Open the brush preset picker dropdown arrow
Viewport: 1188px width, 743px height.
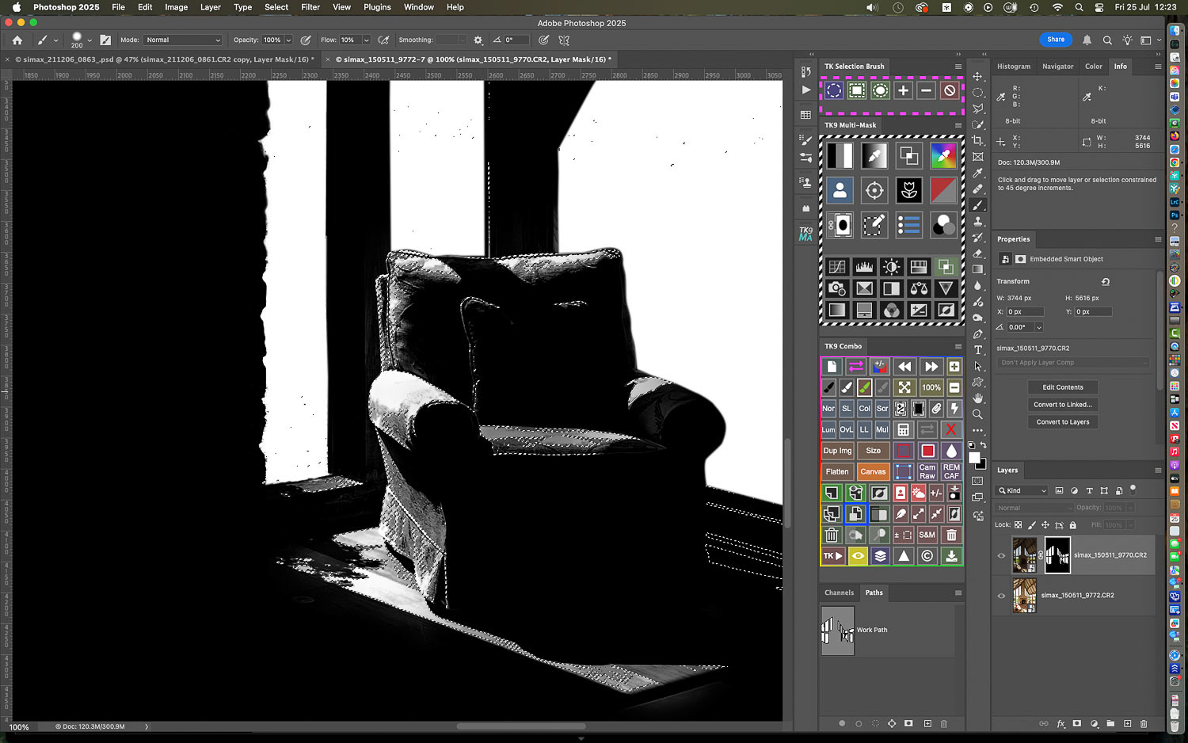pyautogui.click(x=89, y=40)
